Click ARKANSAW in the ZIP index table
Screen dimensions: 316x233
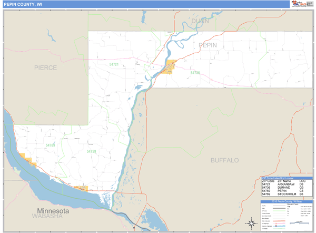pos(286,184)
